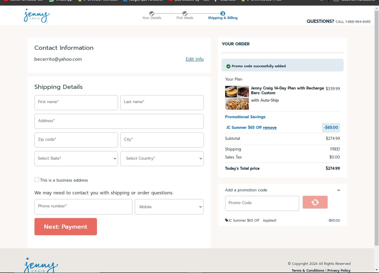Click the call number 1-888-964-6465
This screenshot has width=379, height=273.
(358, 22)
